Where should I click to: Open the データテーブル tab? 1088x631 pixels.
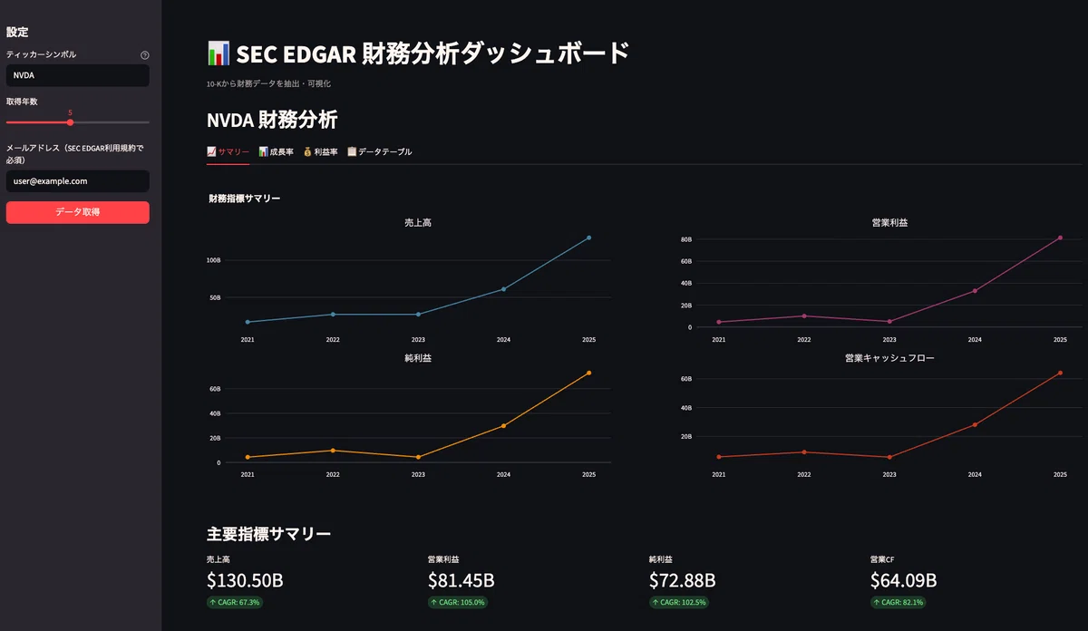pyautogui.click(x=379, y=151)
